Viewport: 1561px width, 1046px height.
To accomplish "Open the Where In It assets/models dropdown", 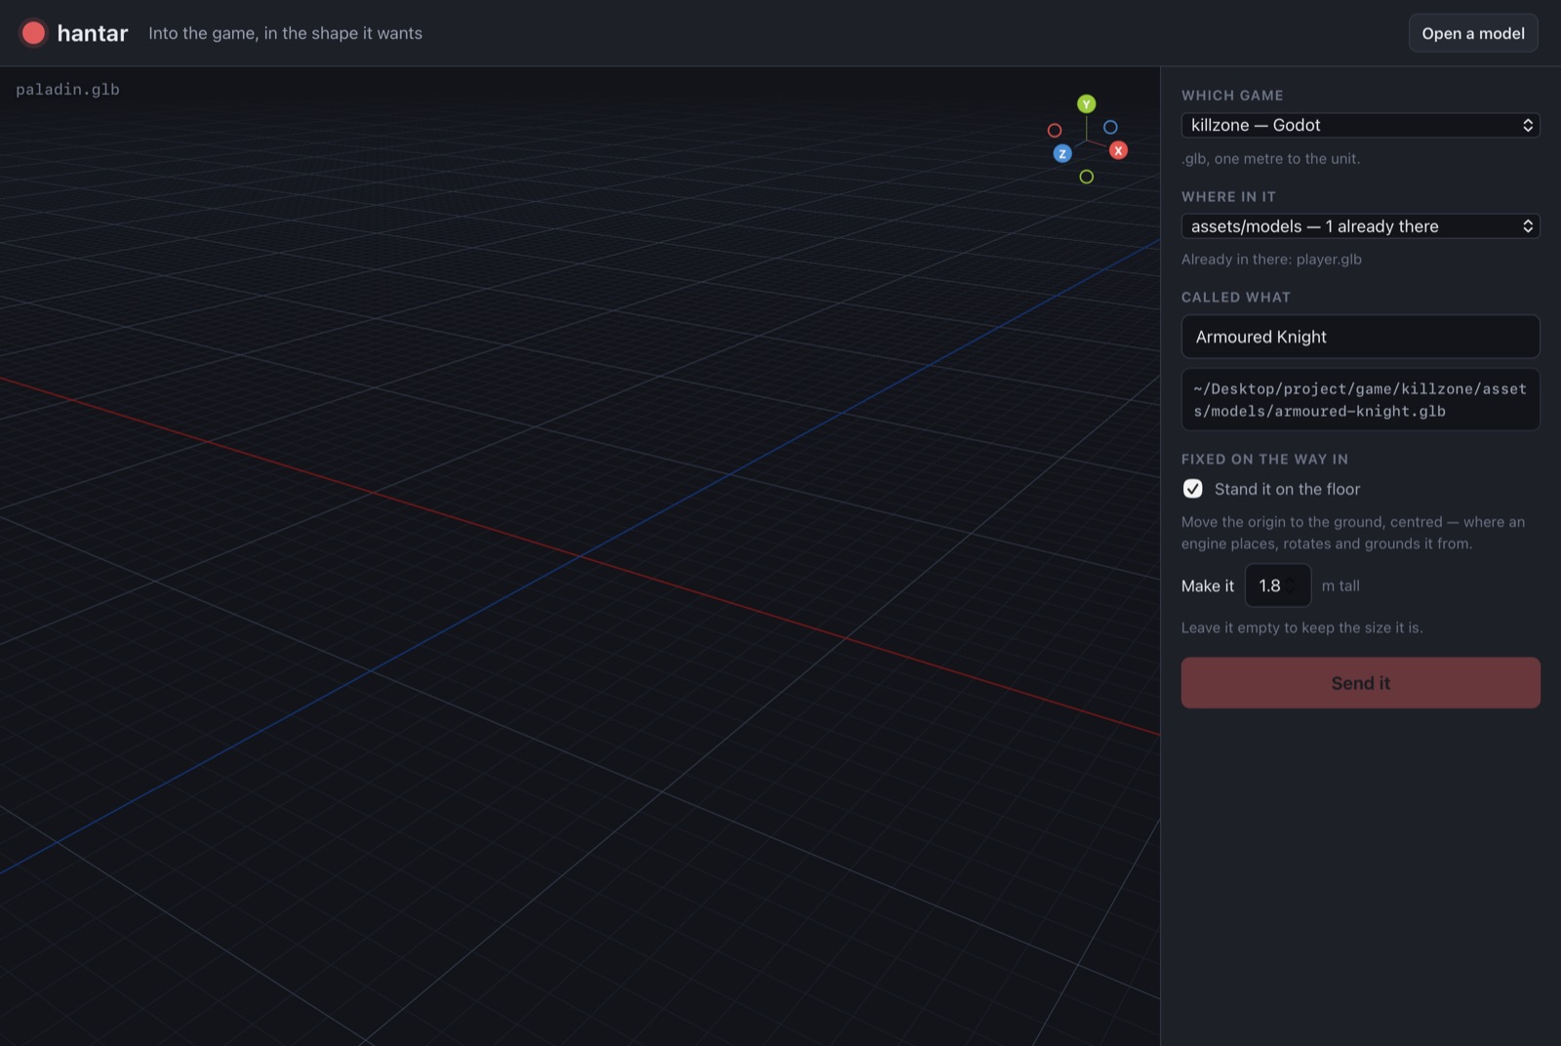I will tap(1360, 226).
